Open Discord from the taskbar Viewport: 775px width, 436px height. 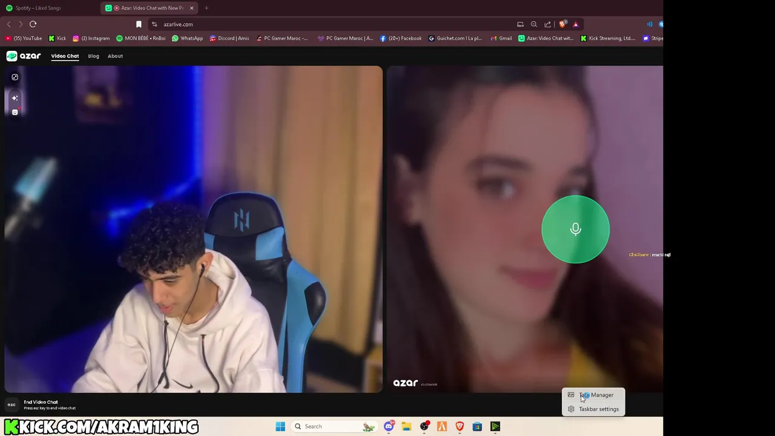[389, 426]
